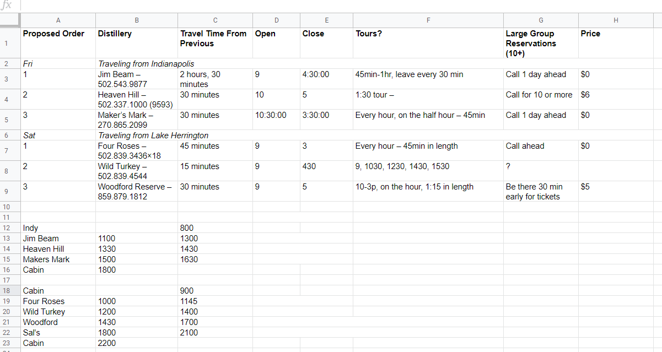The height and width of the screenshot is (352, 662).
Task: Select column F header
Action: (428, 20)
